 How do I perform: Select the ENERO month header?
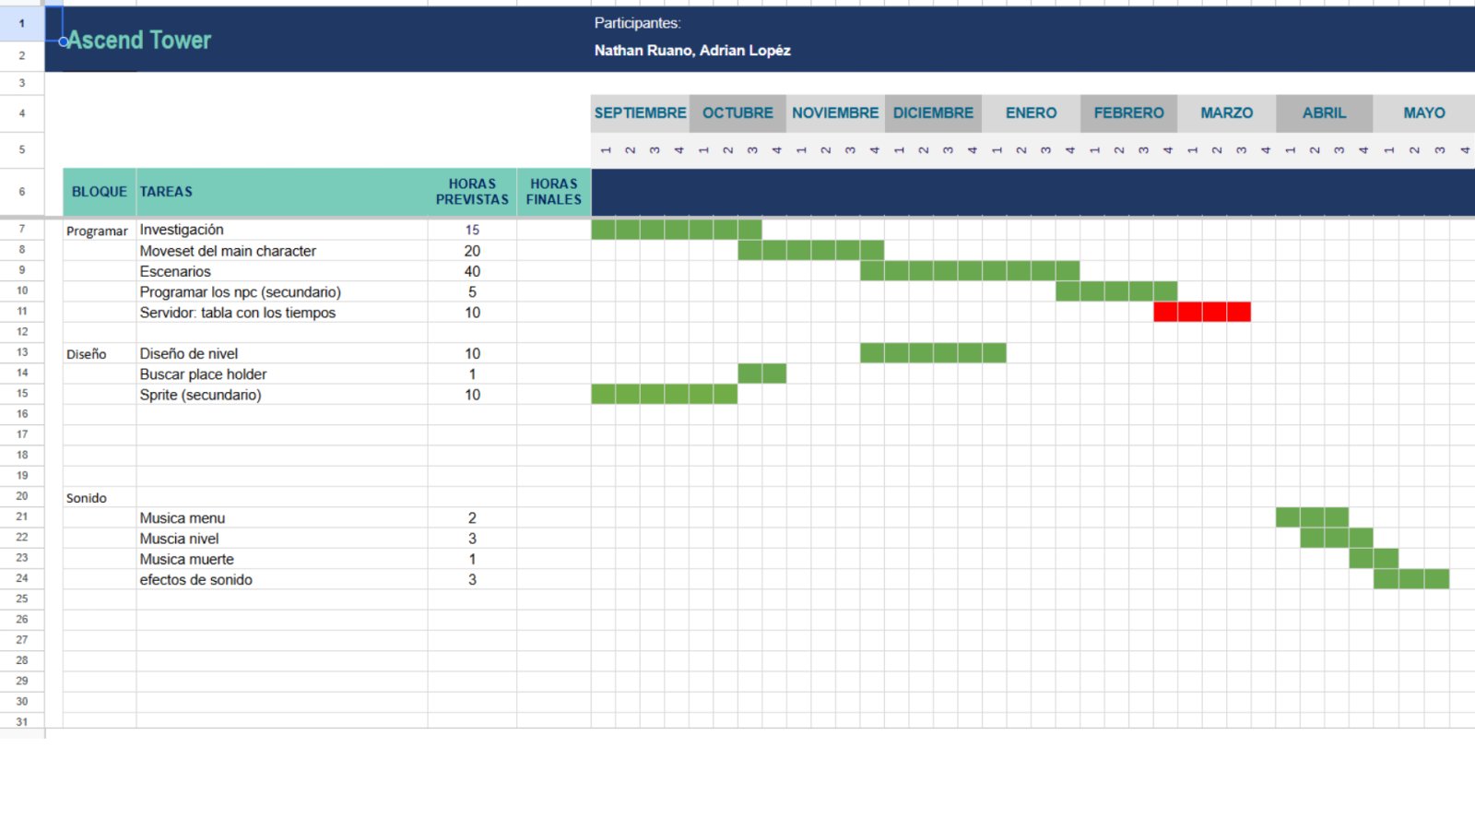pos(1031,113)
